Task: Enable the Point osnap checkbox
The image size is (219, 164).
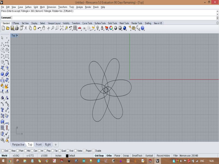Action: click(x=18, y=151)
